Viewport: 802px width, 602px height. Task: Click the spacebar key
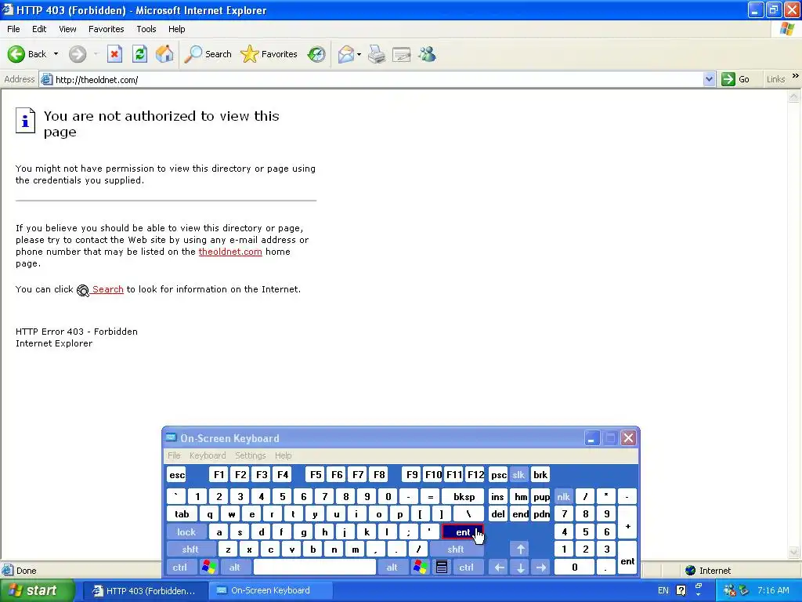315,568
